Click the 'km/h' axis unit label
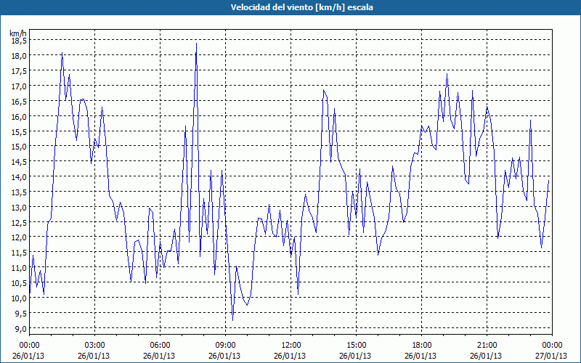Viewport: 581px width, 363px height. coord(18,33)
